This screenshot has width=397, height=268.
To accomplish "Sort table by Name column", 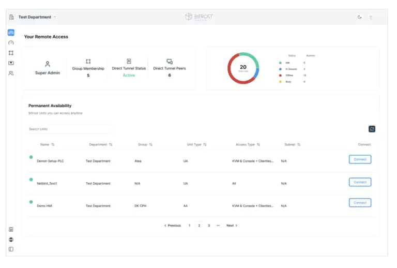I will point(48,144).
